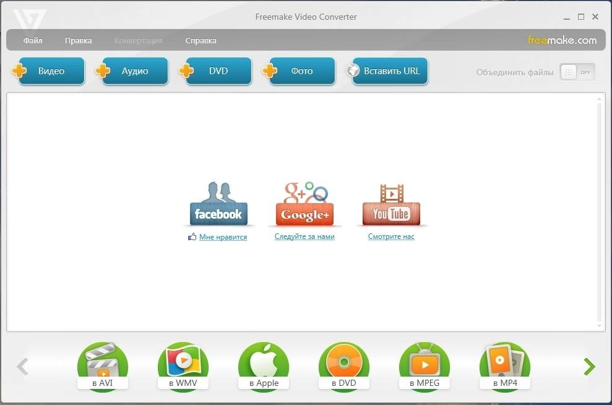Show more formats with the green right arrow
The width and height of the screenshot is (612, 405).
[x=589, y=367]
